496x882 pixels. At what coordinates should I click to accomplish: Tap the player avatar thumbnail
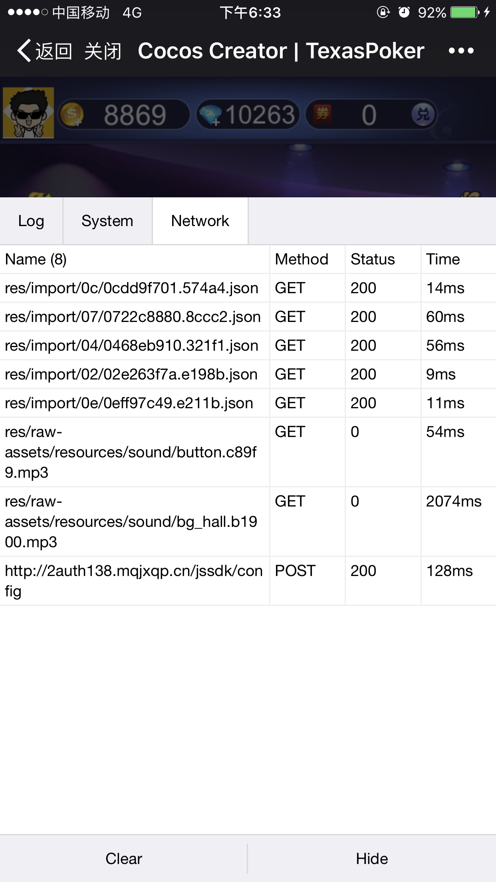click(x=28, y=113)
